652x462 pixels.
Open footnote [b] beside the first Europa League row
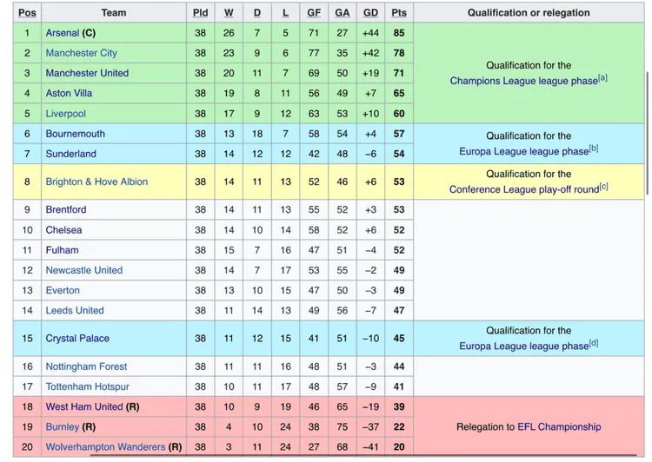tap(594, 148)
